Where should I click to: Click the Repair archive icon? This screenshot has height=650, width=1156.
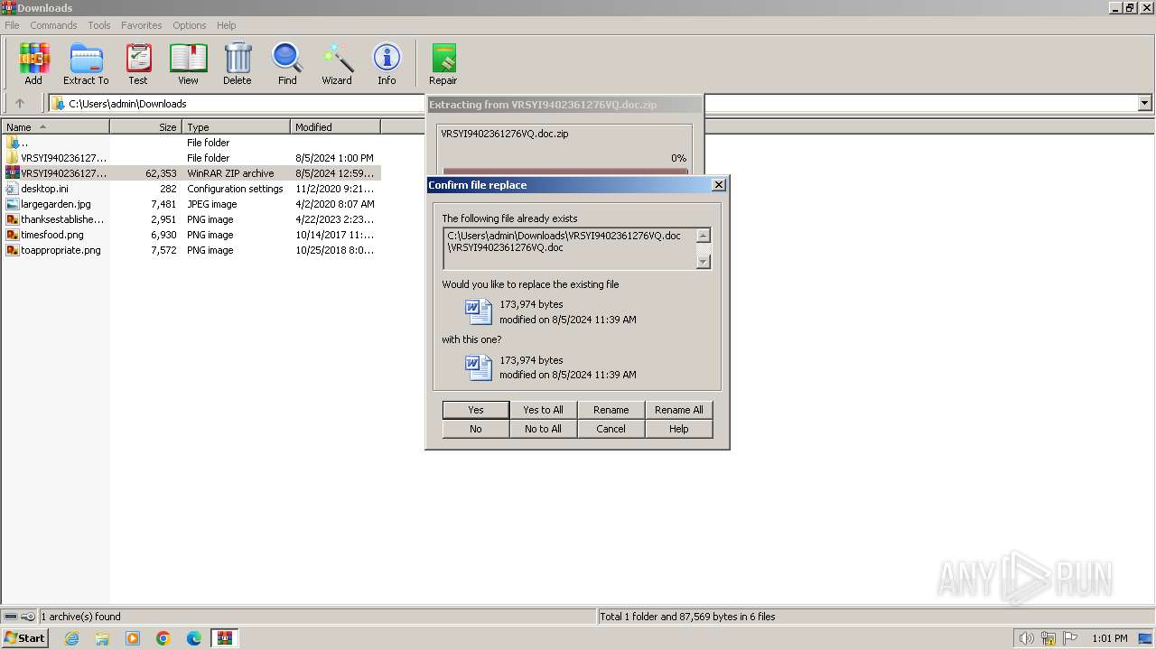(x=443, y=64)
